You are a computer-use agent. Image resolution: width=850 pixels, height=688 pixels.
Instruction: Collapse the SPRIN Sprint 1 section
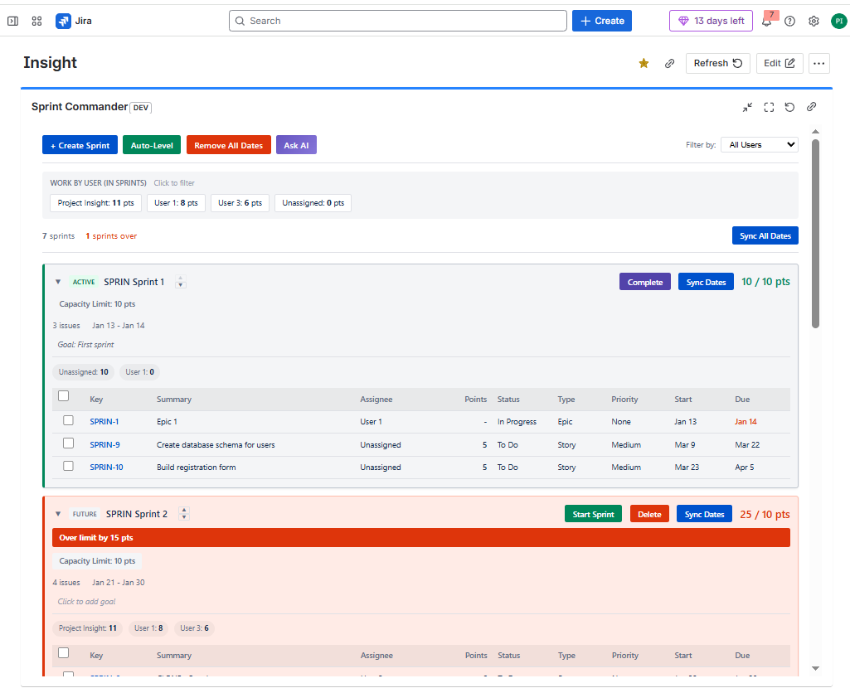coord(57,282)
